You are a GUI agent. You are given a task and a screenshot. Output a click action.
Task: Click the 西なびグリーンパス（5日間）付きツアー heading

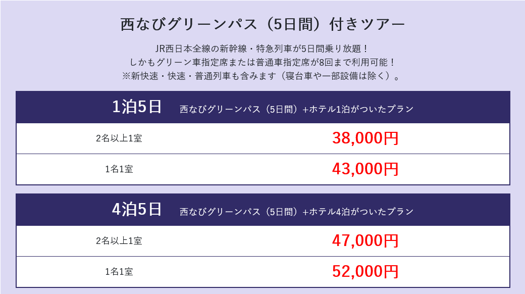[262, 24]
